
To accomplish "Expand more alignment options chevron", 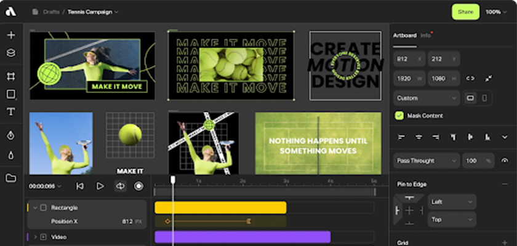I will point(505,137).
